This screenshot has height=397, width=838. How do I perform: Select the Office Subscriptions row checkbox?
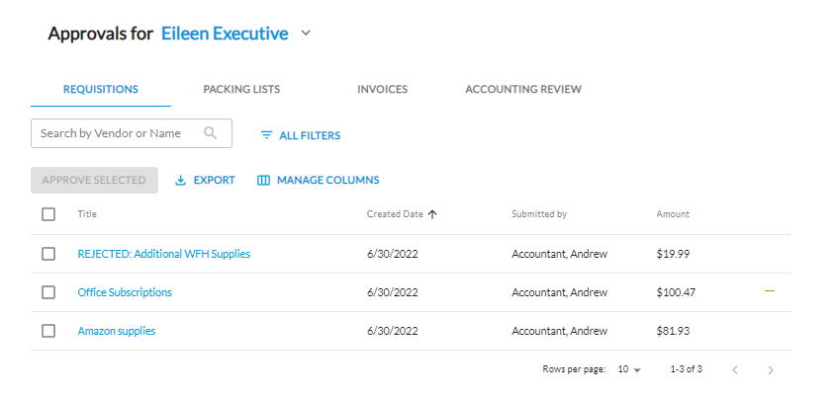[x=48, y=292]
